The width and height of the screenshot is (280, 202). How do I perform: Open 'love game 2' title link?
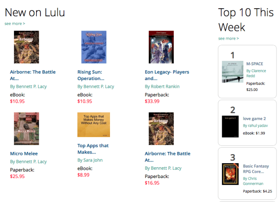point(254,118)
